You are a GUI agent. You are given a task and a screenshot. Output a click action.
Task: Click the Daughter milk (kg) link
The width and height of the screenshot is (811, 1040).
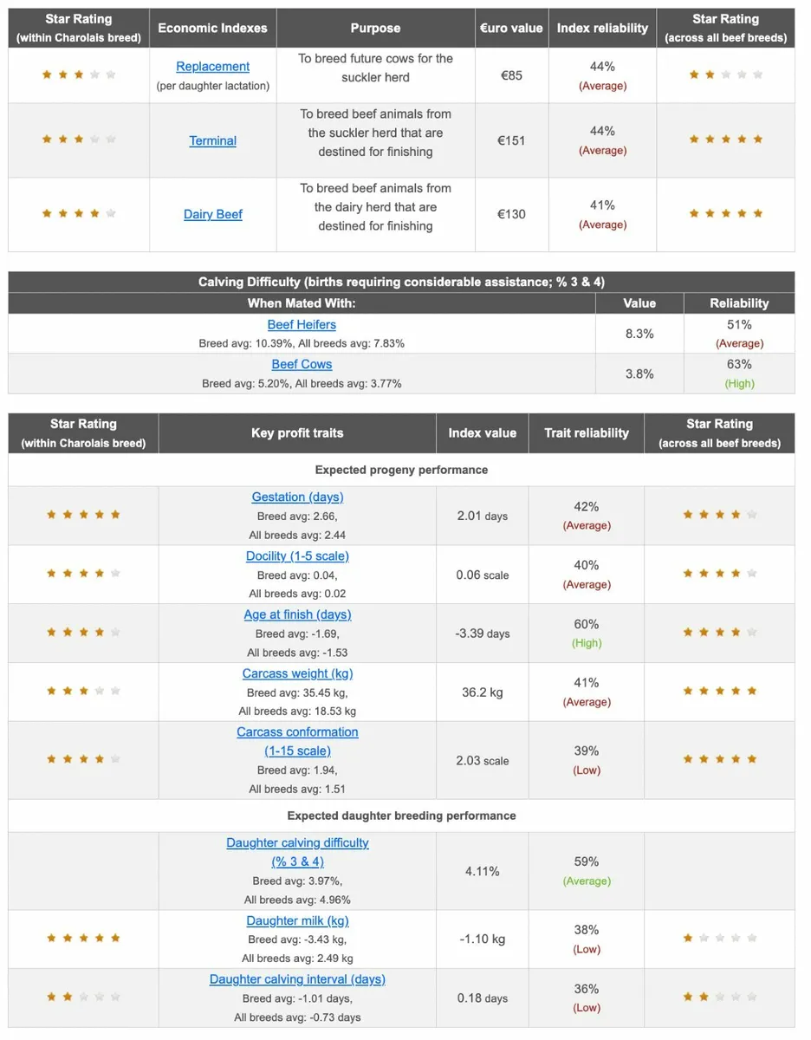[297, 920]
